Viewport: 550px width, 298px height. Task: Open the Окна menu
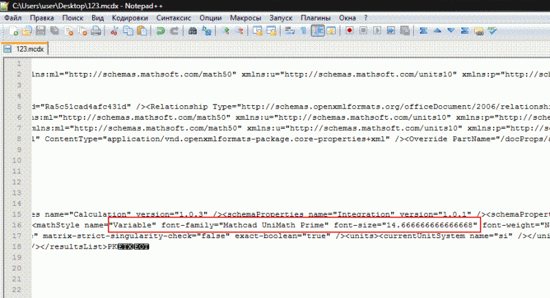pos(347,18)
